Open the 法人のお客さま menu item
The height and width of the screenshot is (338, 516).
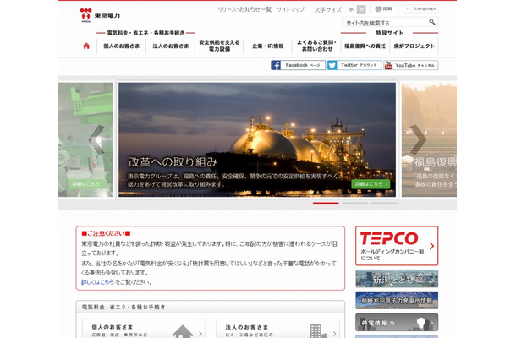171,46
